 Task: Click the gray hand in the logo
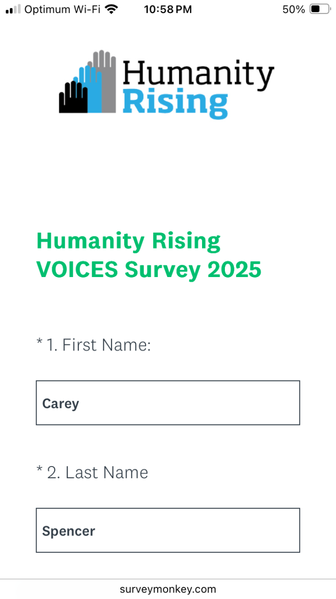click(108, 75)
